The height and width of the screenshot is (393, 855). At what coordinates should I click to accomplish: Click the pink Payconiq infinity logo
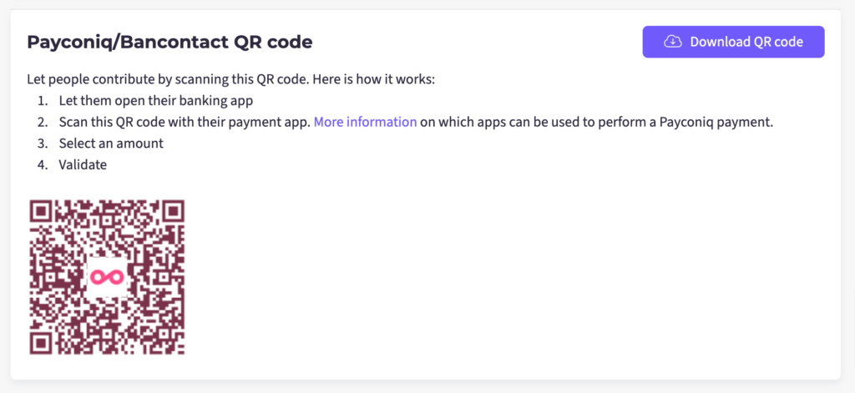point(107,277)
